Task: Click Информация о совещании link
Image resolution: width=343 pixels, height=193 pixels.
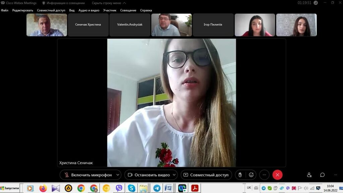Action: click(x=63, y=3)
